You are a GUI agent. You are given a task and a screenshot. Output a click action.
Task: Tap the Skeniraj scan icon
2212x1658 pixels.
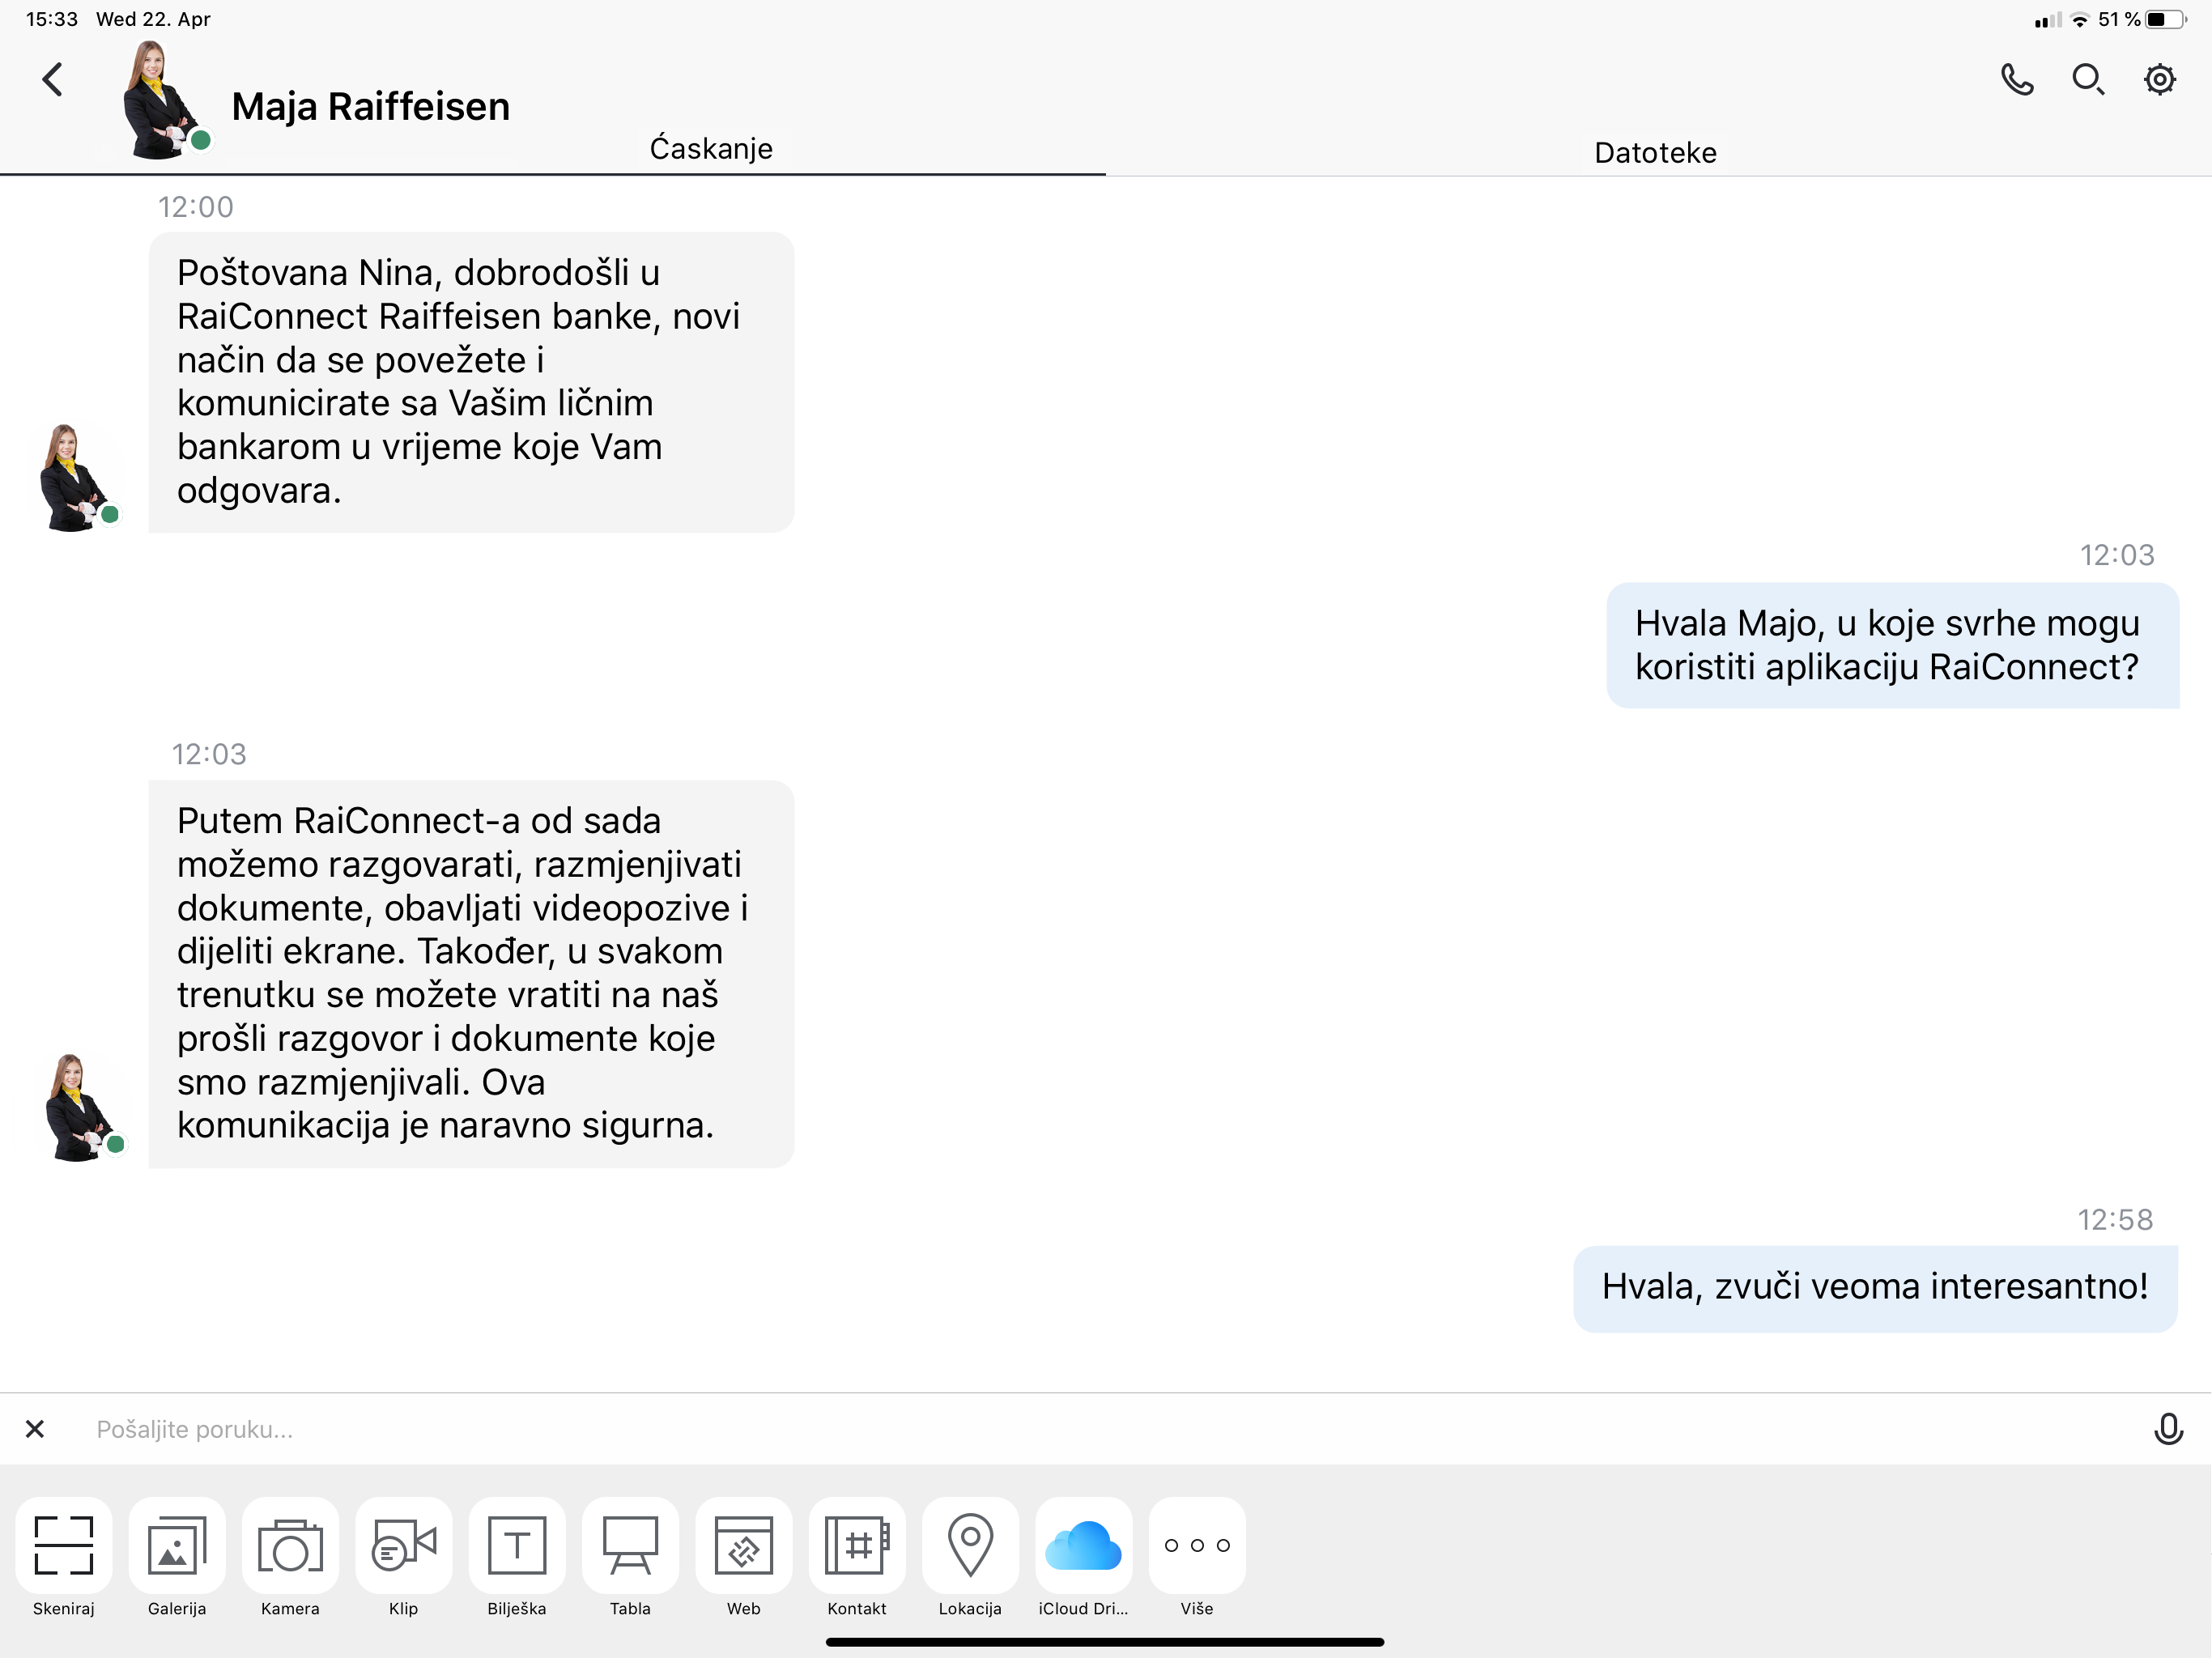63,1545
